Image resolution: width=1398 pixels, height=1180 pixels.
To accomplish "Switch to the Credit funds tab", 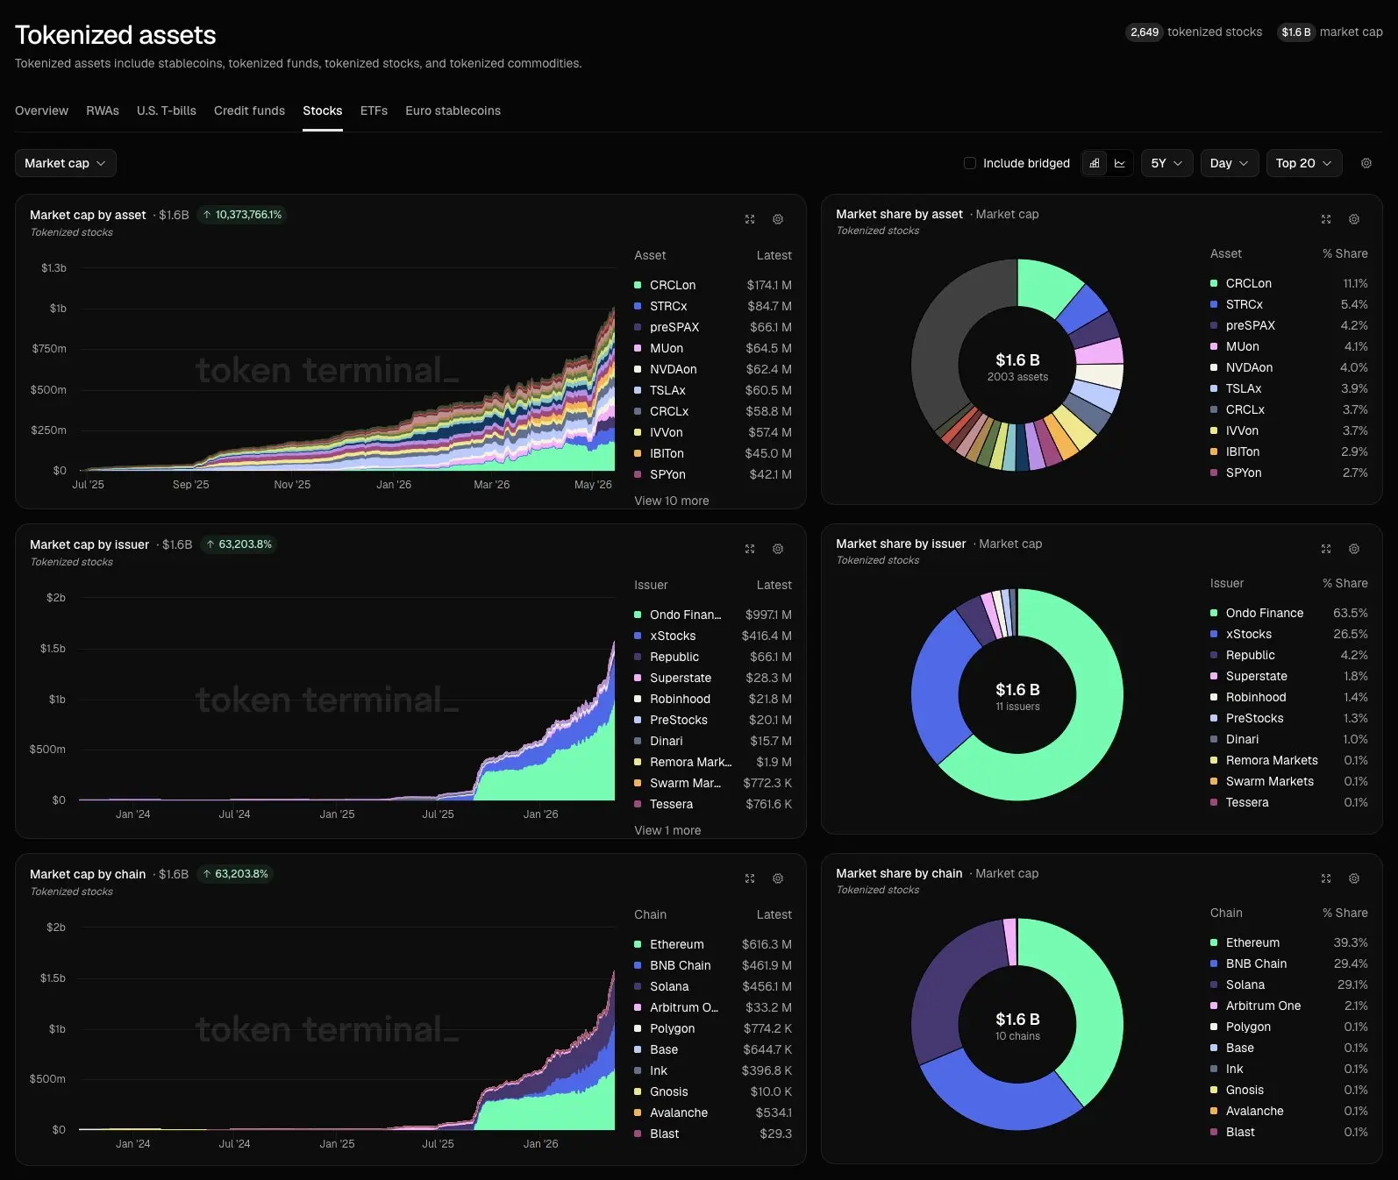I will pyautogui.click(x=249, y=110).
